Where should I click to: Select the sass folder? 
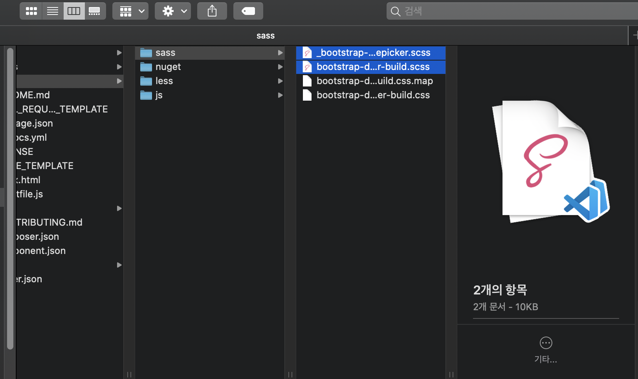pyautogui.click(x=210, y=53)
